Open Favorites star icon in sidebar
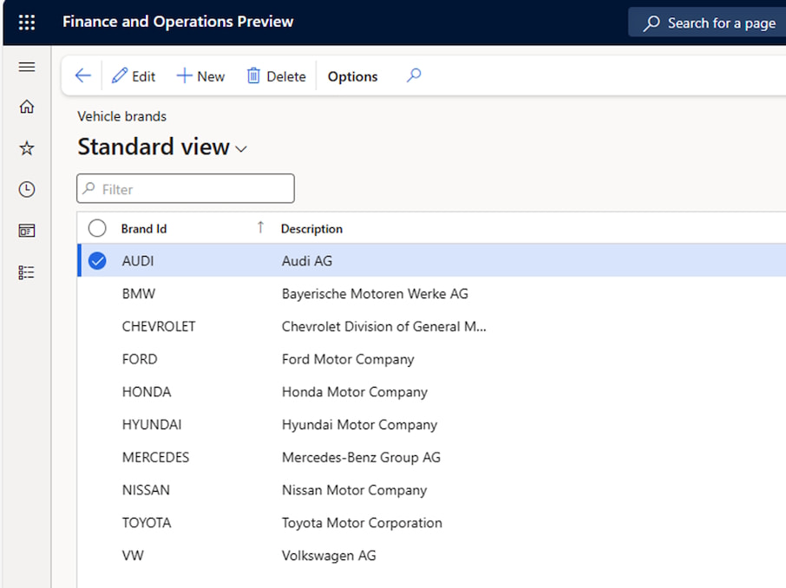Image resolution: width=786 pixels, height=588 pixels. [27, 148]
